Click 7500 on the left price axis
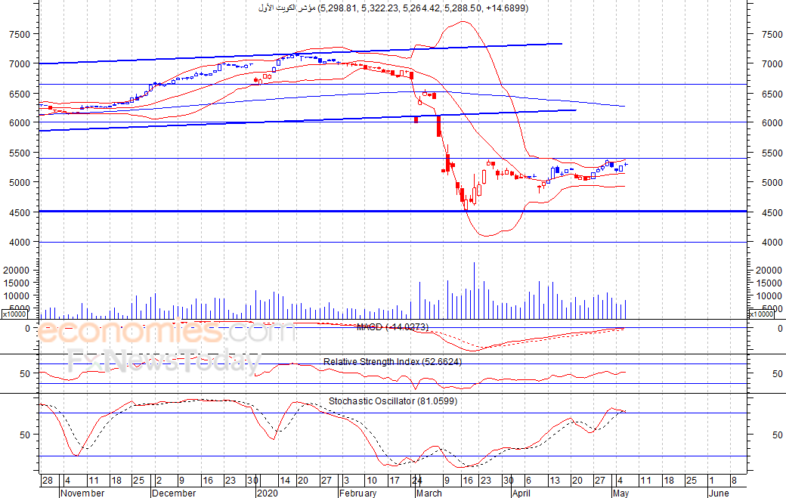786x498 pixels. [x=20, y=34]
